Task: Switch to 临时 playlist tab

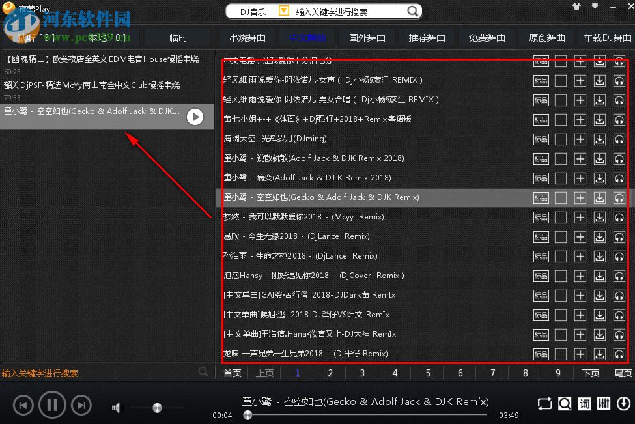Action: coord(178,38)
